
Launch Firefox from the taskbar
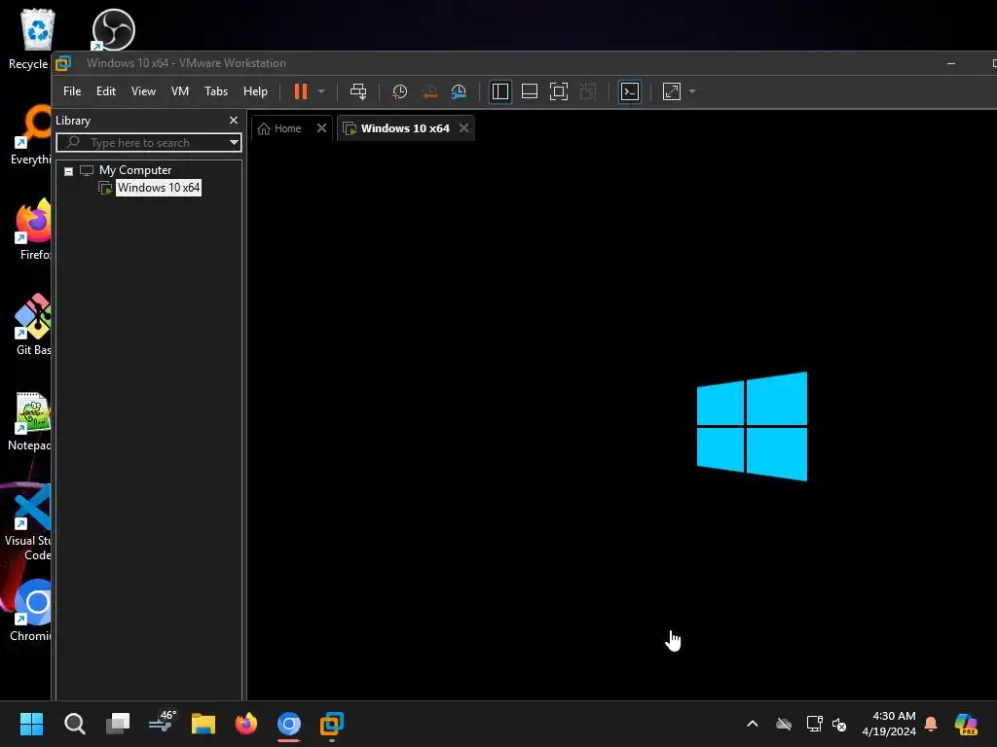point(246,724)
